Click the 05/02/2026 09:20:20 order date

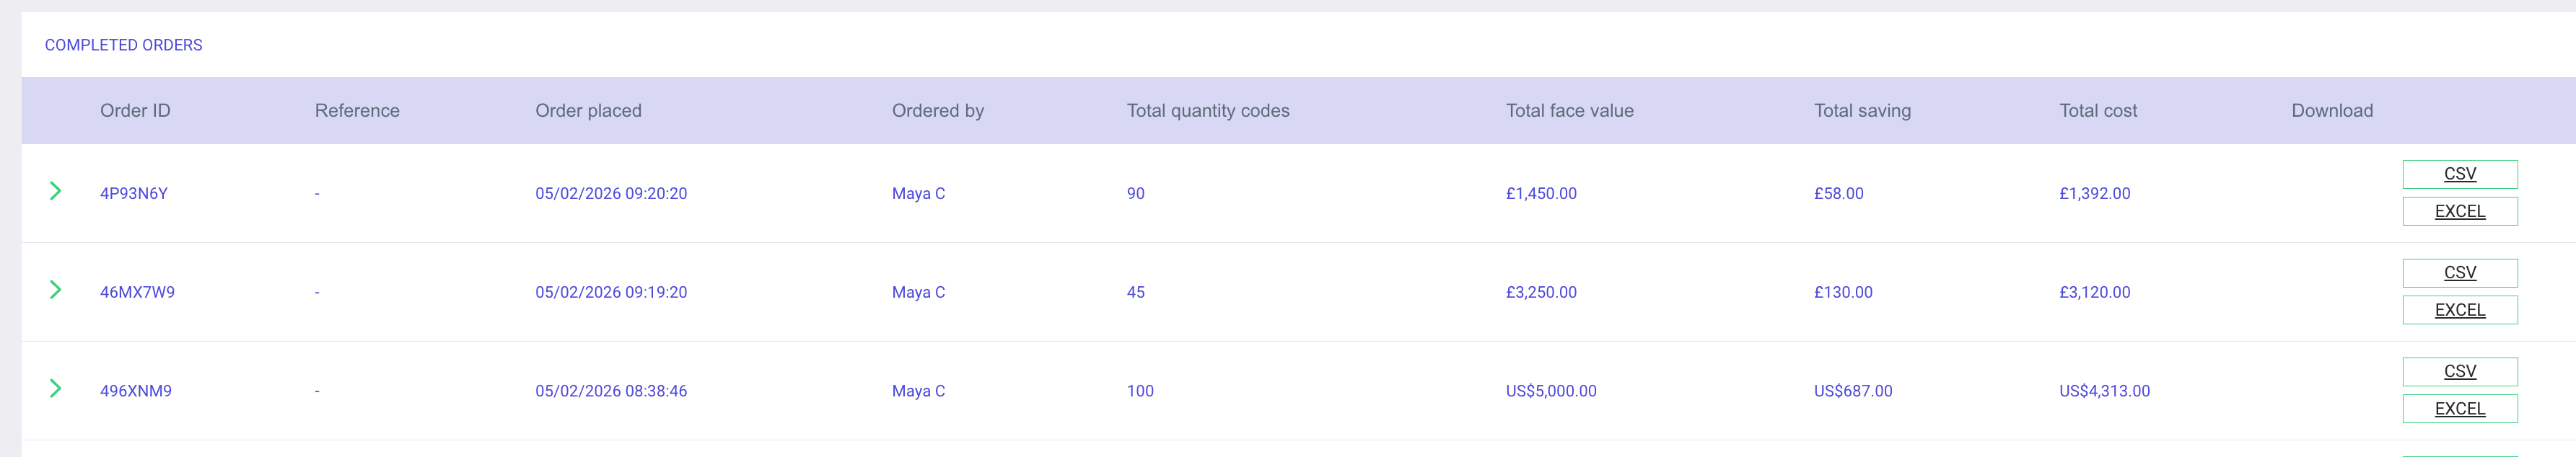click(610, 193)
